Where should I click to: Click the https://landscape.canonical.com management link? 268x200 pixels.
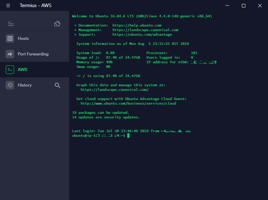click(145, 30)
